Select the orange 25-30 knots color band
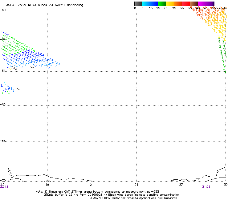 pyautogui.click(x=178, y=4)
